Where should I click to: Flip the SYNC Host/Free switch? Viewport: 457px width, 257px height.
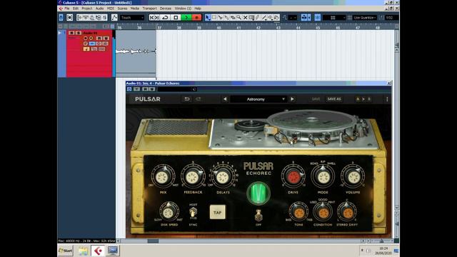193,212
